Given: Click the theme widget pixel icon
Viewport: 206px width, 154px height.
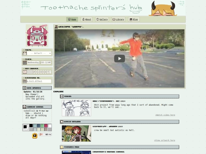Looking at the screenshot, I should (x=25, y=53).
